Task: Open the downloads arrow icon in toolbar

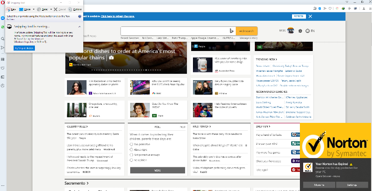Action: tap(364, 8)
